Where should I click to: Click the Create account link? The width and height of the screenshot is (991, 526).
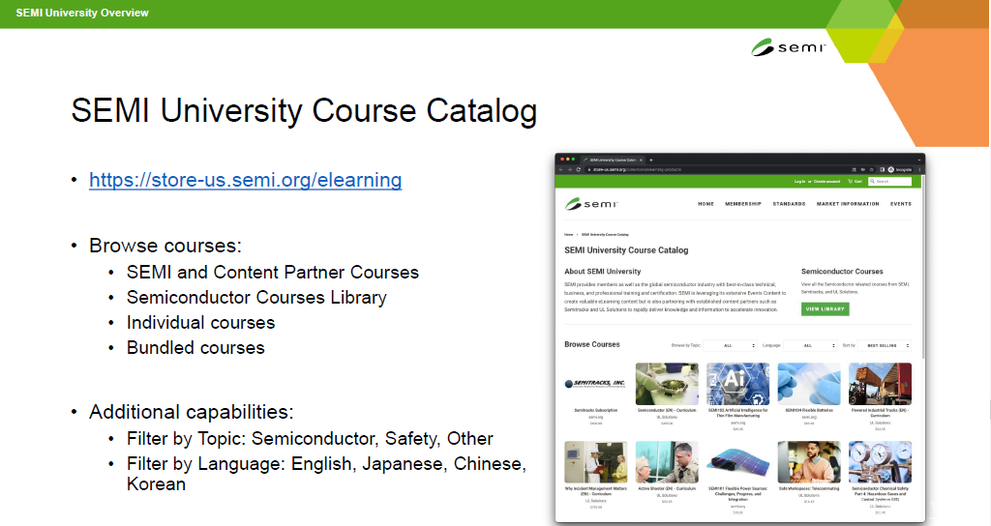point(826,181)
